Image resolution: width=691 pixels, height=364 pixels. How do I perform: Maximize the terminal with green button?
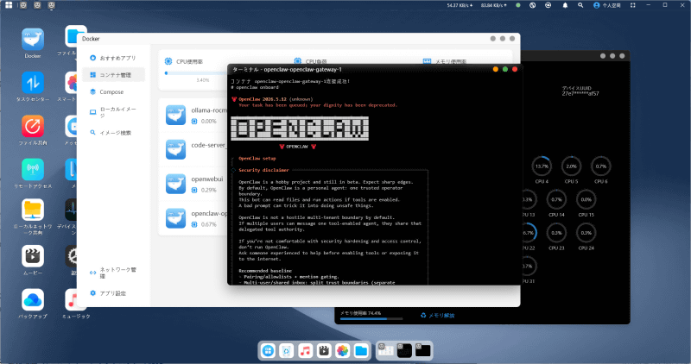[x=505, y=69]
